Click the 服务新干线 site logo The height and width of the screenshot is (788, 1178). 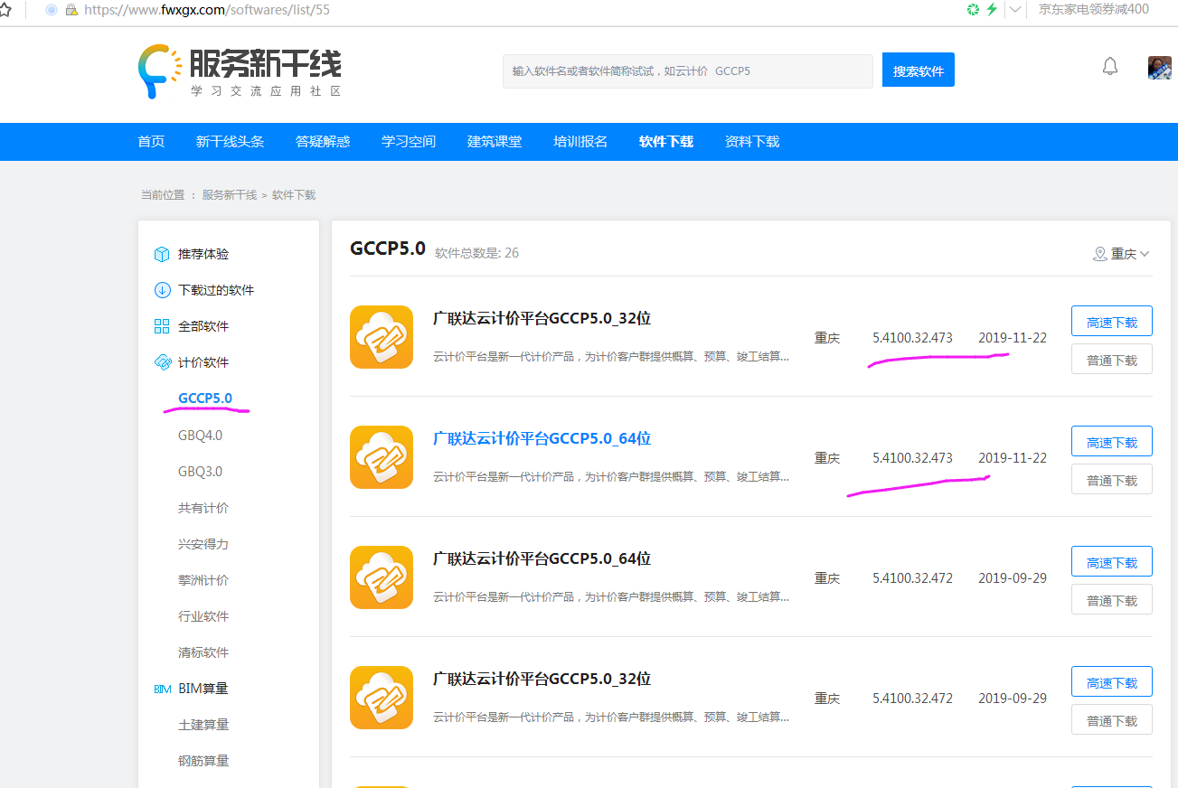coord(240,70)
